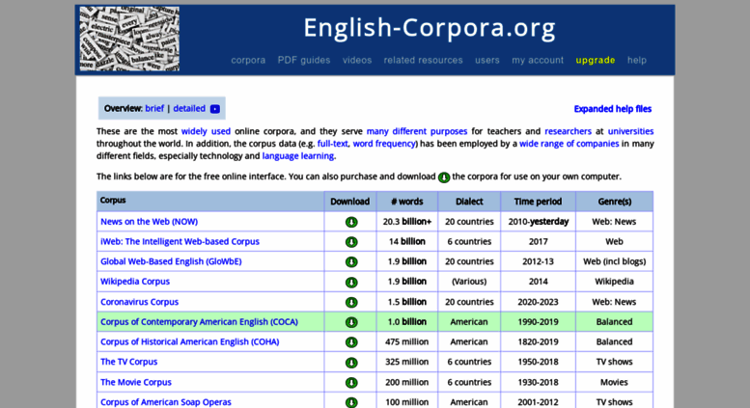Click the '1950-2018' time period cell
750x408 pixels.
pos(538,362)
